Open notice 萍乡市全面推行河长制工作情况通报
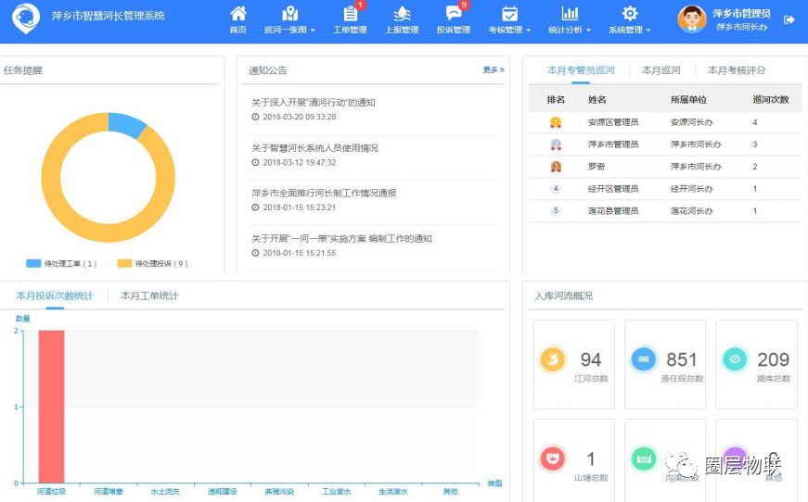808x502 pixels. pos(324,193)
